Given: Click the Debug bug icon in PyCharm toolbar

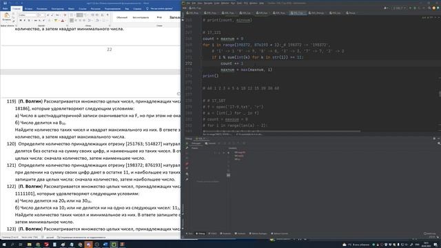Looking at the screenshot, I should tap(415, 8).
